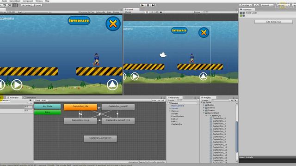Open the Window menu
The width and height of the screenshot is (296, 166).
[39, 1]
